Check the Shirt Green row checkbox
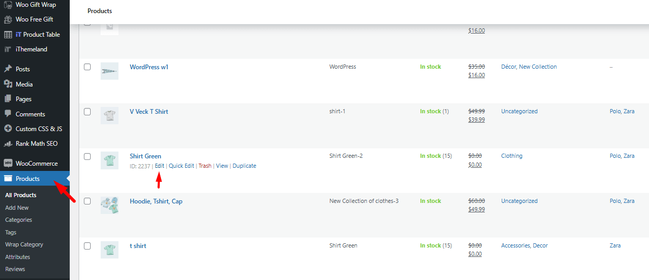 88,156
